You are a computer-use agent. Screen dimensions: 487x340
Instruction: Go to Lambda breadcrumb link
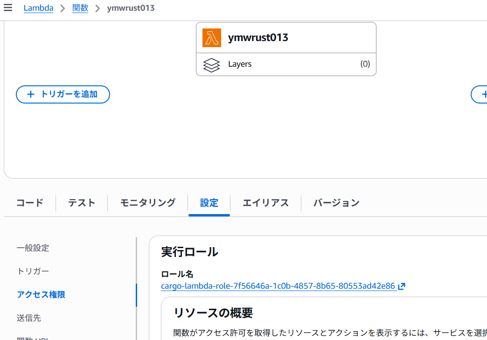[x=38, y=8]
